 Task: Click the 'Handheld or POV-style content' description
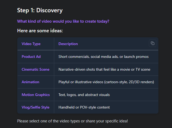click(x=84, y=107)
